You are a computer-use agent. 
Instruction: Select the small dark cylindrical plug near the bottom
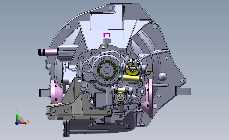click(x=121, y=108)
